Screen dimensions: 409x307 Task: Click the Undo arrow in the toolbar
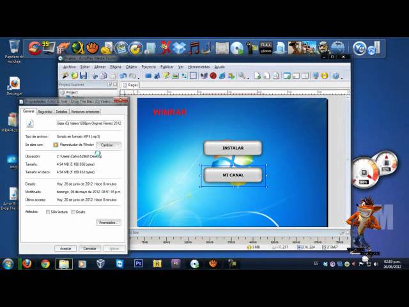pos(123,75)
